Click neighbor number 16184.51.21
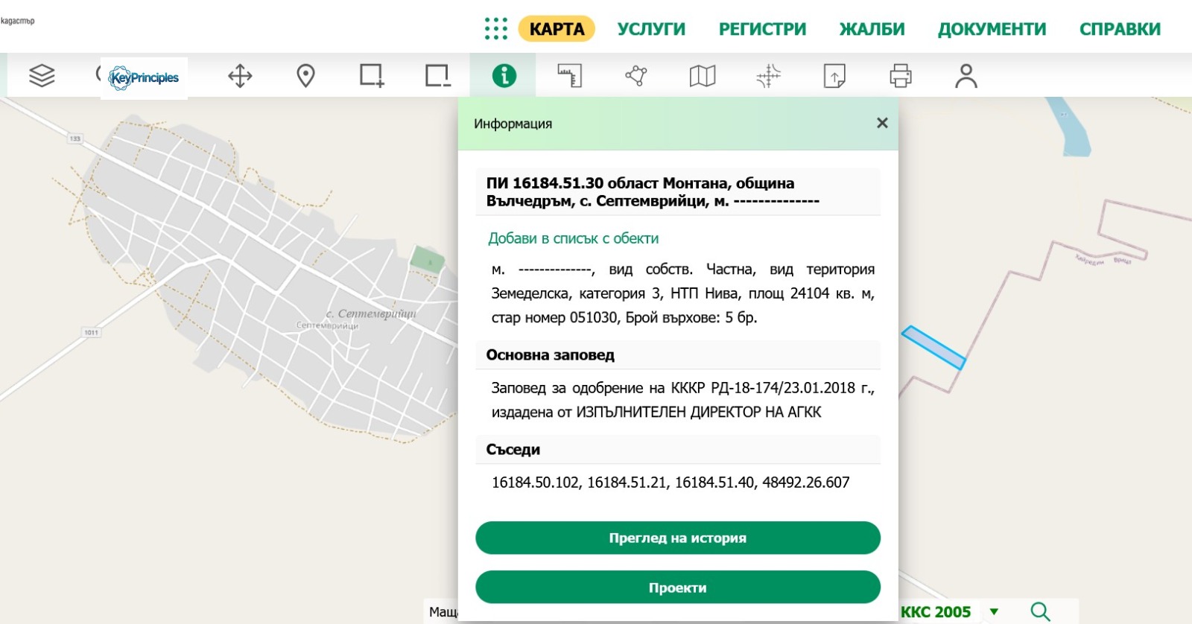 coord(627,483)
